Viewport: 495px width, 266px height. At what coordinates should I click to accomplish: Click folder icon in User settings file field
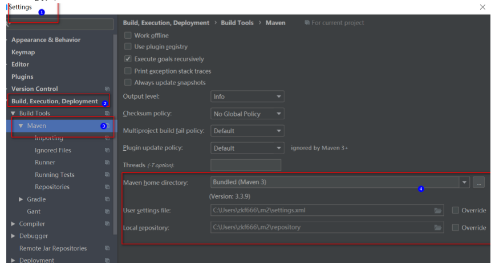click(x=437, y=211)
